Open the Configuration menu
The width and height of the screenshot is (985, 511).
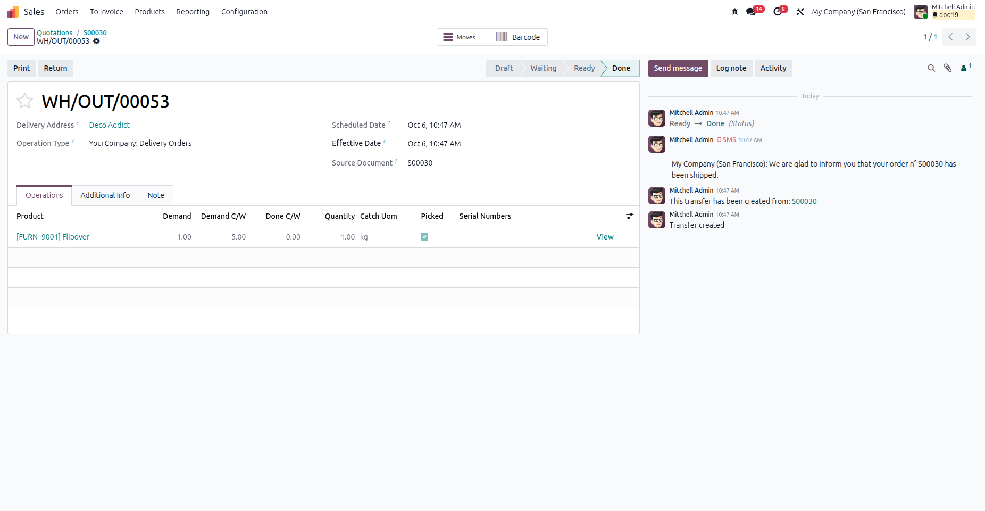[x=244, y=12]
